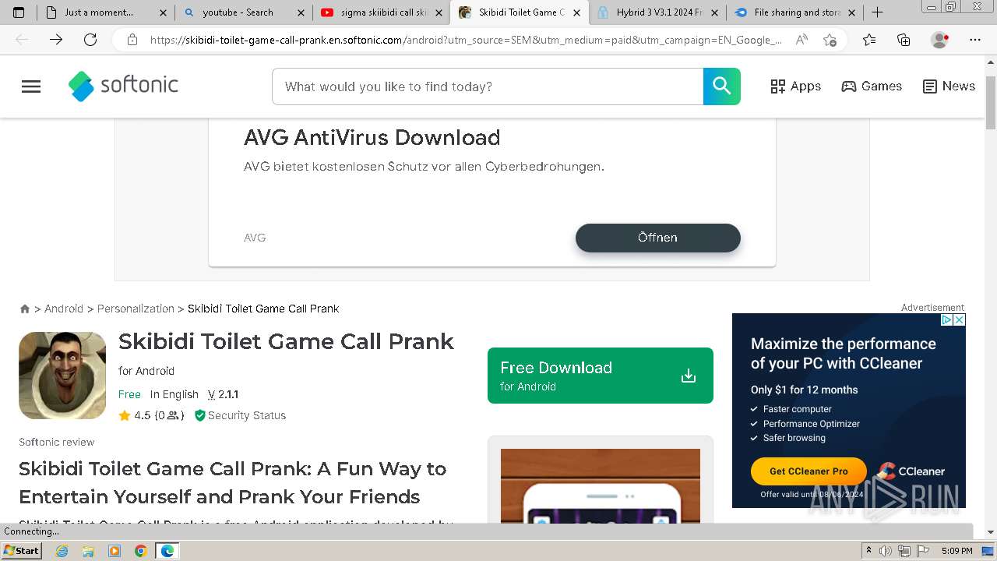This screenshot has width=997, height=561.
Task: Click the Action Center flag icon
Action: tap(921, 551)
